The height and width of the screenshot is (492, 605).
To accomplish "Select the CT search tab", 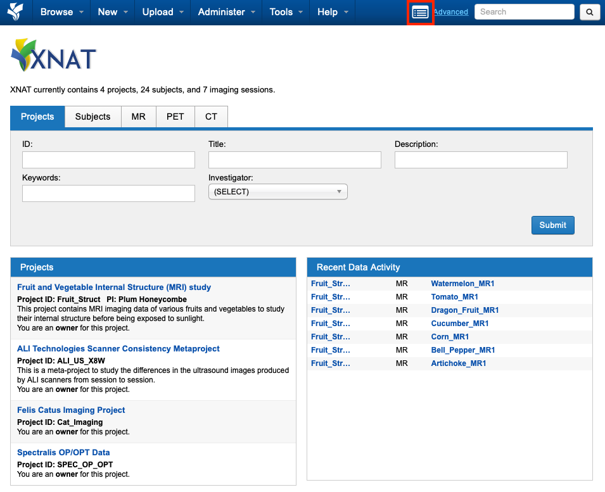I will click(x=211, y=117).
